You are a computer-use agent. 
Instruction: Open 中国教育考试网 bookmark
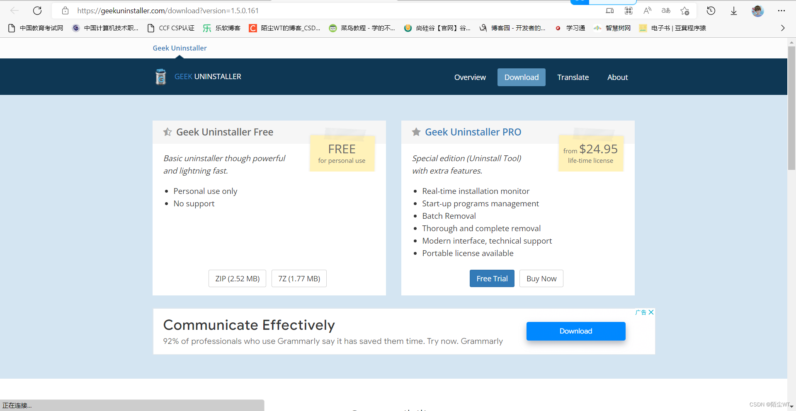(36, 28)
